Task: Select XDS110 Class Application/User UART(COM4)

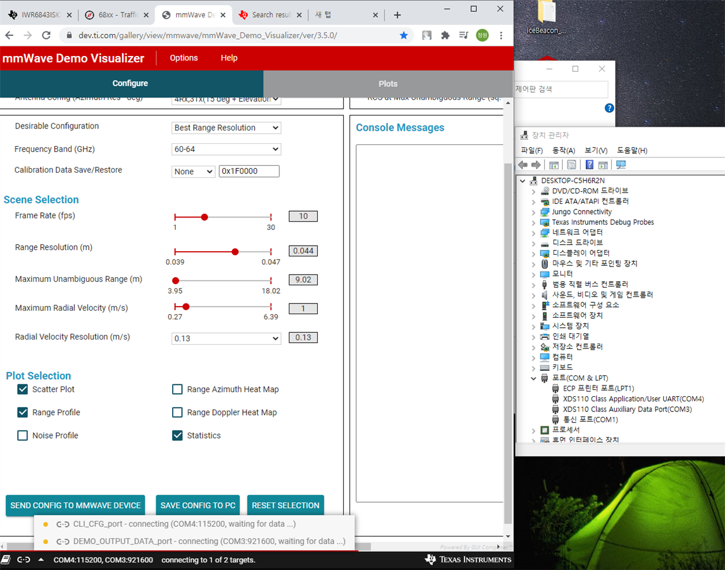Action: pyautogui.click(x=634, y=399)
